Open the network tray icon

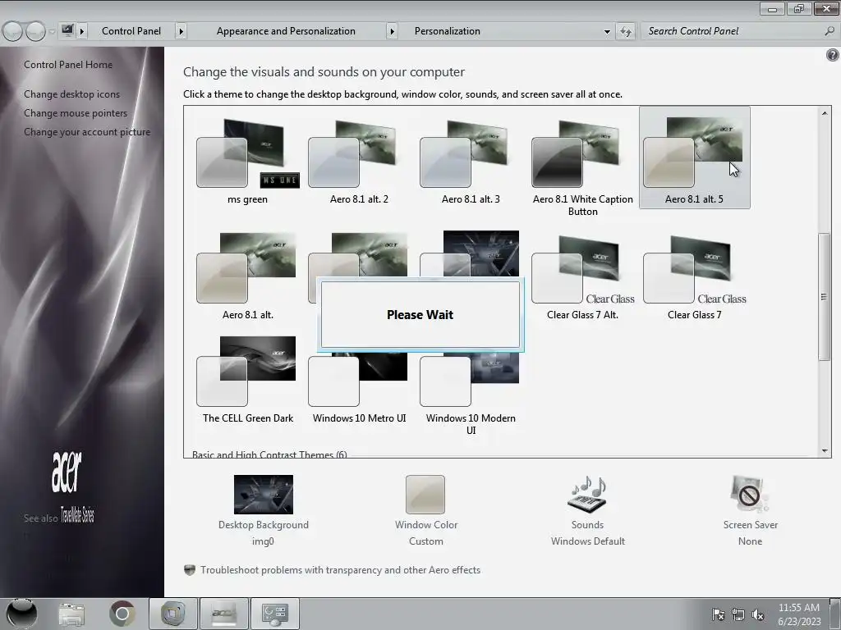[738, 614]
